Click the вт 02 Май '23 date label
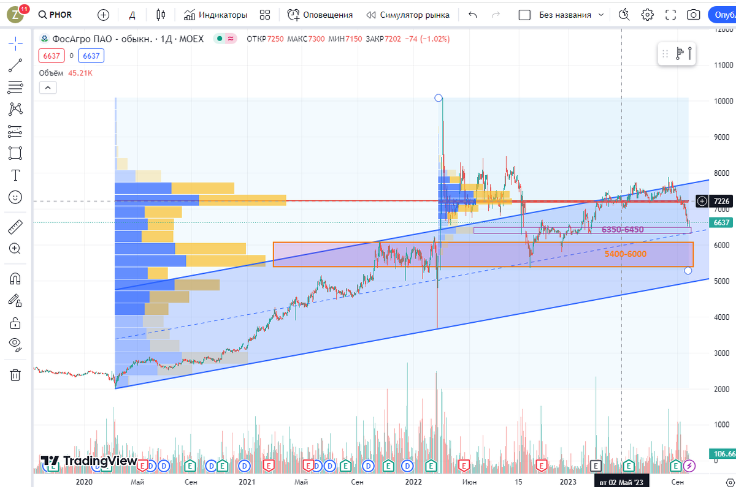736x487 pixels. pyautogui.click(x=621, y=482)
